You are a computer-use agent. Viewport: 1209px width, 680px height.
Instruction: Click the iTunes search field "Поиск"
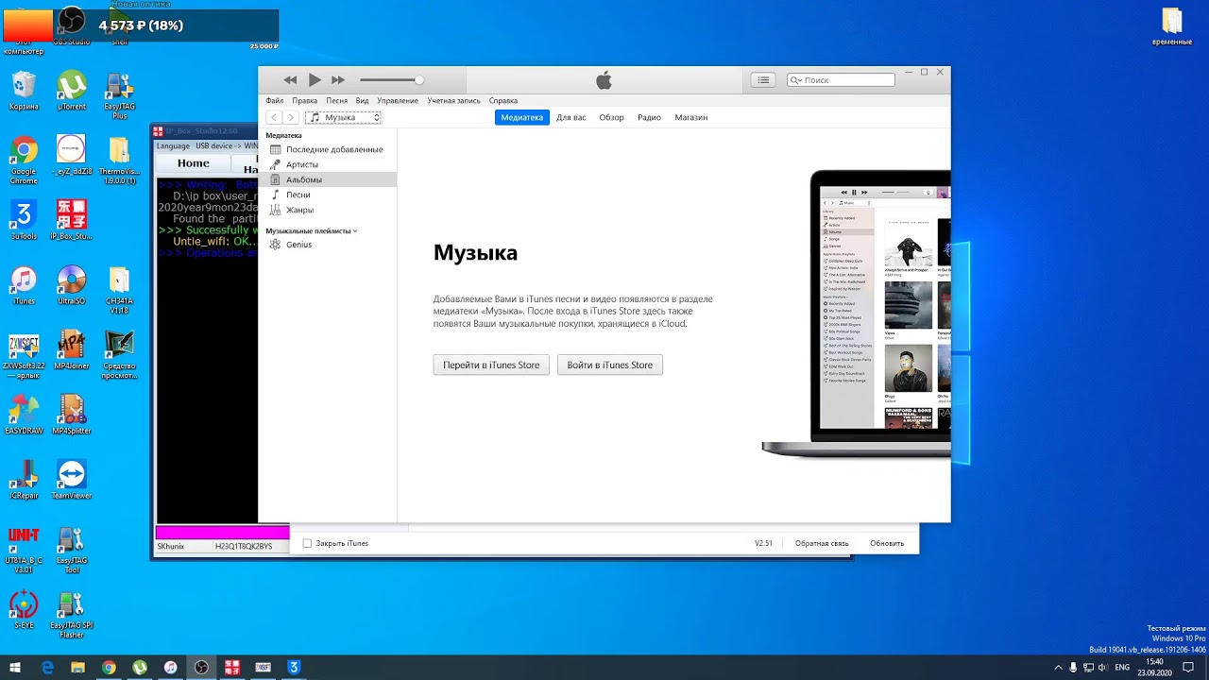pyautogui.click(x=841, y=80)
